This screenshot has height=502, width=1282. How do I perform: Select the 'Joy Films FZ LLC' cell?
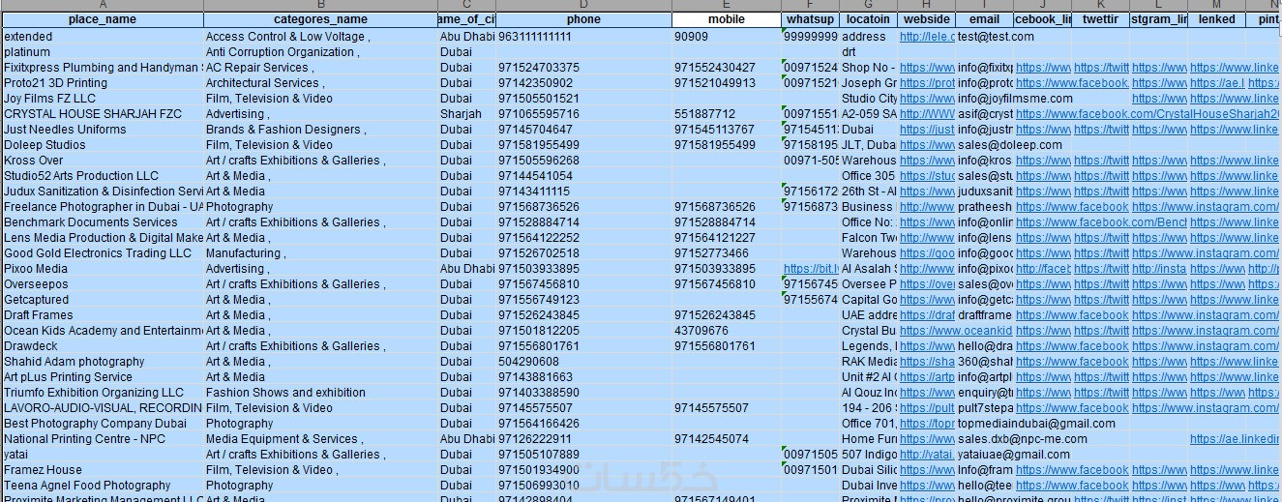(x=103, y=99)
